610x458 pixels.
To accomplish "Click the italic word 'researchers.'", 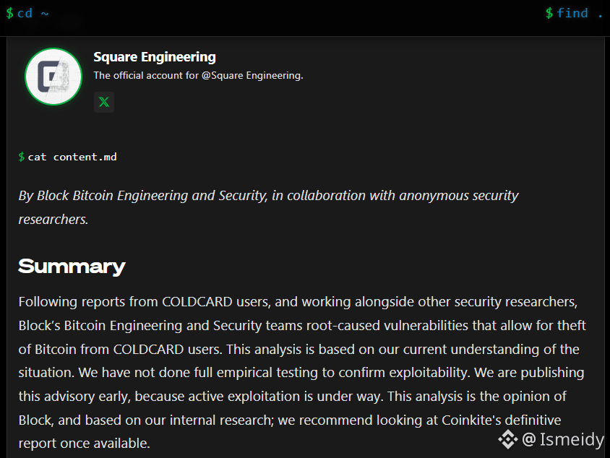I will (53, 220).
